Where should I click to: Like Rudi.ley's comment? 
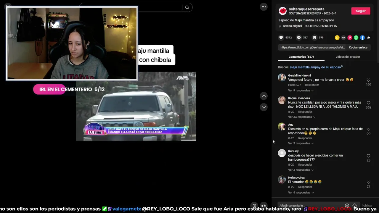pyautogui.click(x=368, y=156)
